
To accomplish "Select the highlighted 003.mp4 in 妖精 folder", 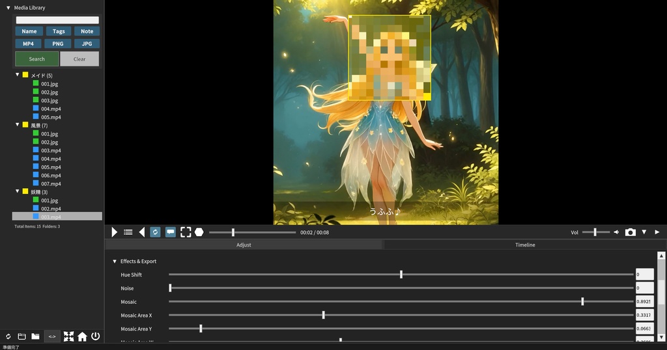I will coord(57,217).
